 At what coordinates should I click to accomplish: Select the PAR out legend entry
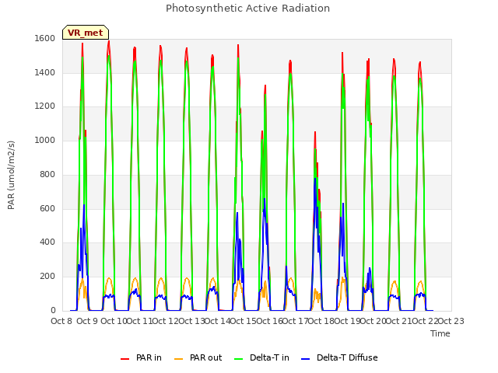click(198, 357)
